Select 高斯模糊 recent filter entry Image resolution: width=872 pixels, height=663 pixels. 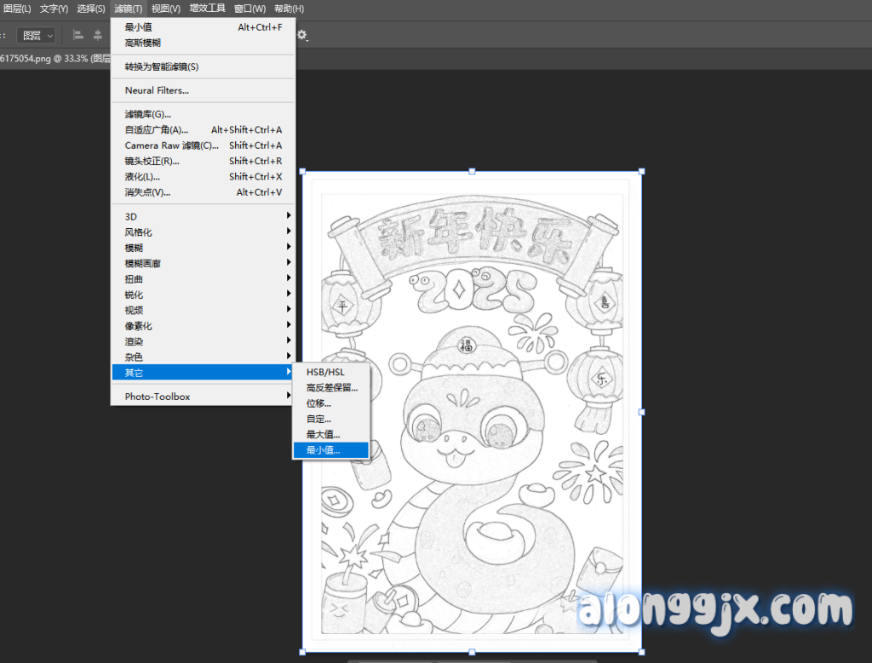pyautogui.click(x=143, y=43)
